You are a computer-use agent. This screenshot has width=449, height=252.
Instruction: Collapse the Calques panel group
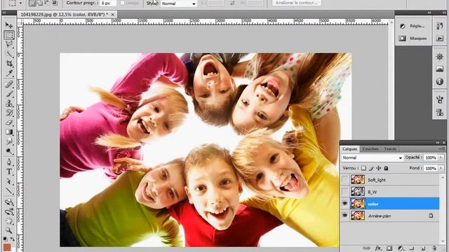coord(438,143)
